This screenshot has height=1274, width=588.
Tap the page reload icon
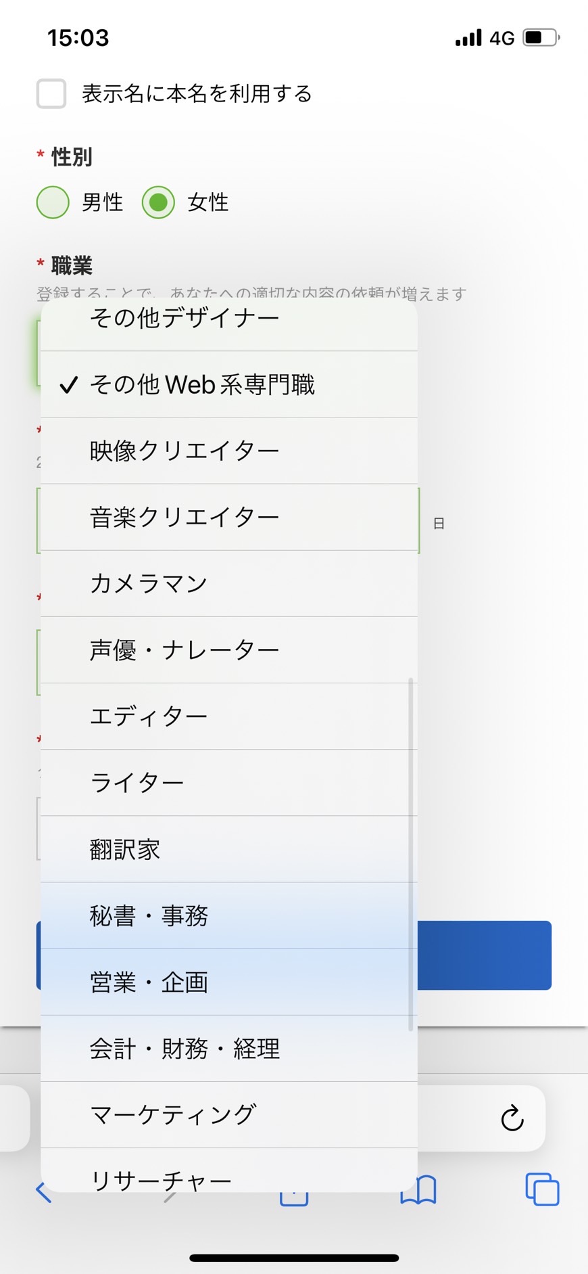pyautogui.click(x=512, y=1118)
